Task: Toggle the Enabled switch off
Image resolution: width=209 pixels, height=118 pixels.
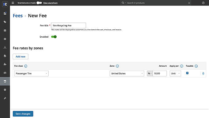Action: (54, 37)
